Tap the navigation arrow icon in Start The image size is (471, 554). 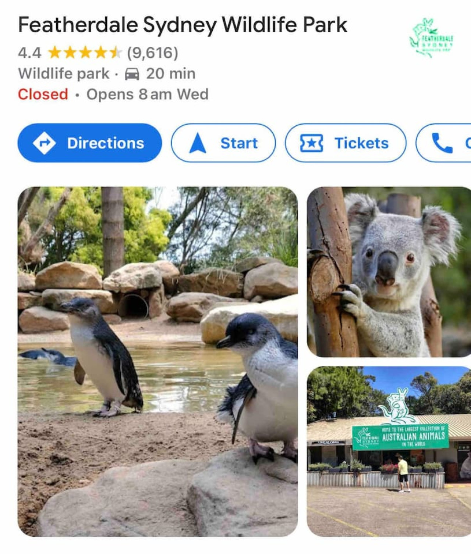[198, 143]
